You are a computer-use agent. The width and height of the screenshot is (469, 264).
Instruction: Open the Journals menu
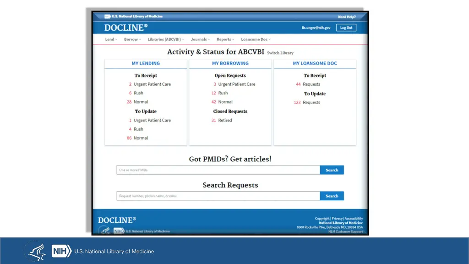tap(200, 39)
